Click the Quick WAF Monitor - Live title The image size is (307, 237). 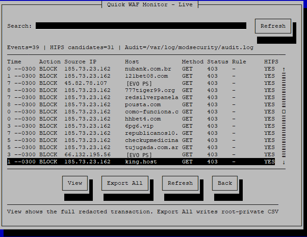tap(150, 4)
